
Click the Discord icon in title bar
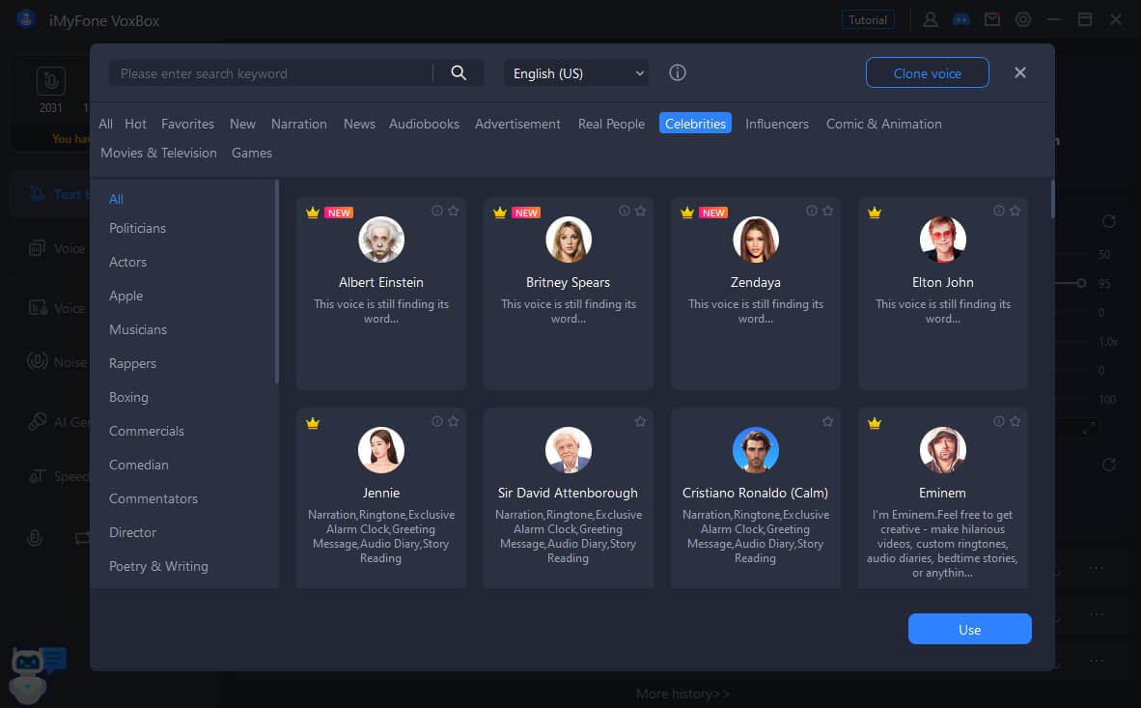tap(960, 19)
